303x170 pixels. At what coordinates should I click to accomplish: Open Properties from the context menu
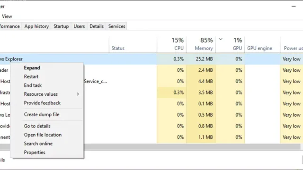coord(35,152)
